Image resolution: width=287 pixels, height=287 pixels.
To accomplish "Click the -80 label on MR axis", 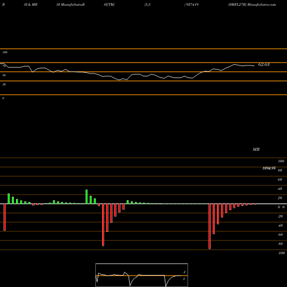I will pos(280,244).
